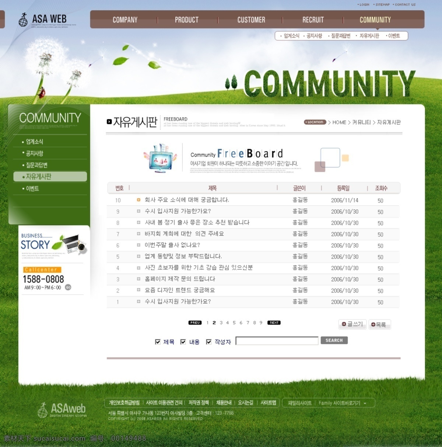Go to page 5 in pagination
This screenshot has width=442, height=447.
coord(234,323)
